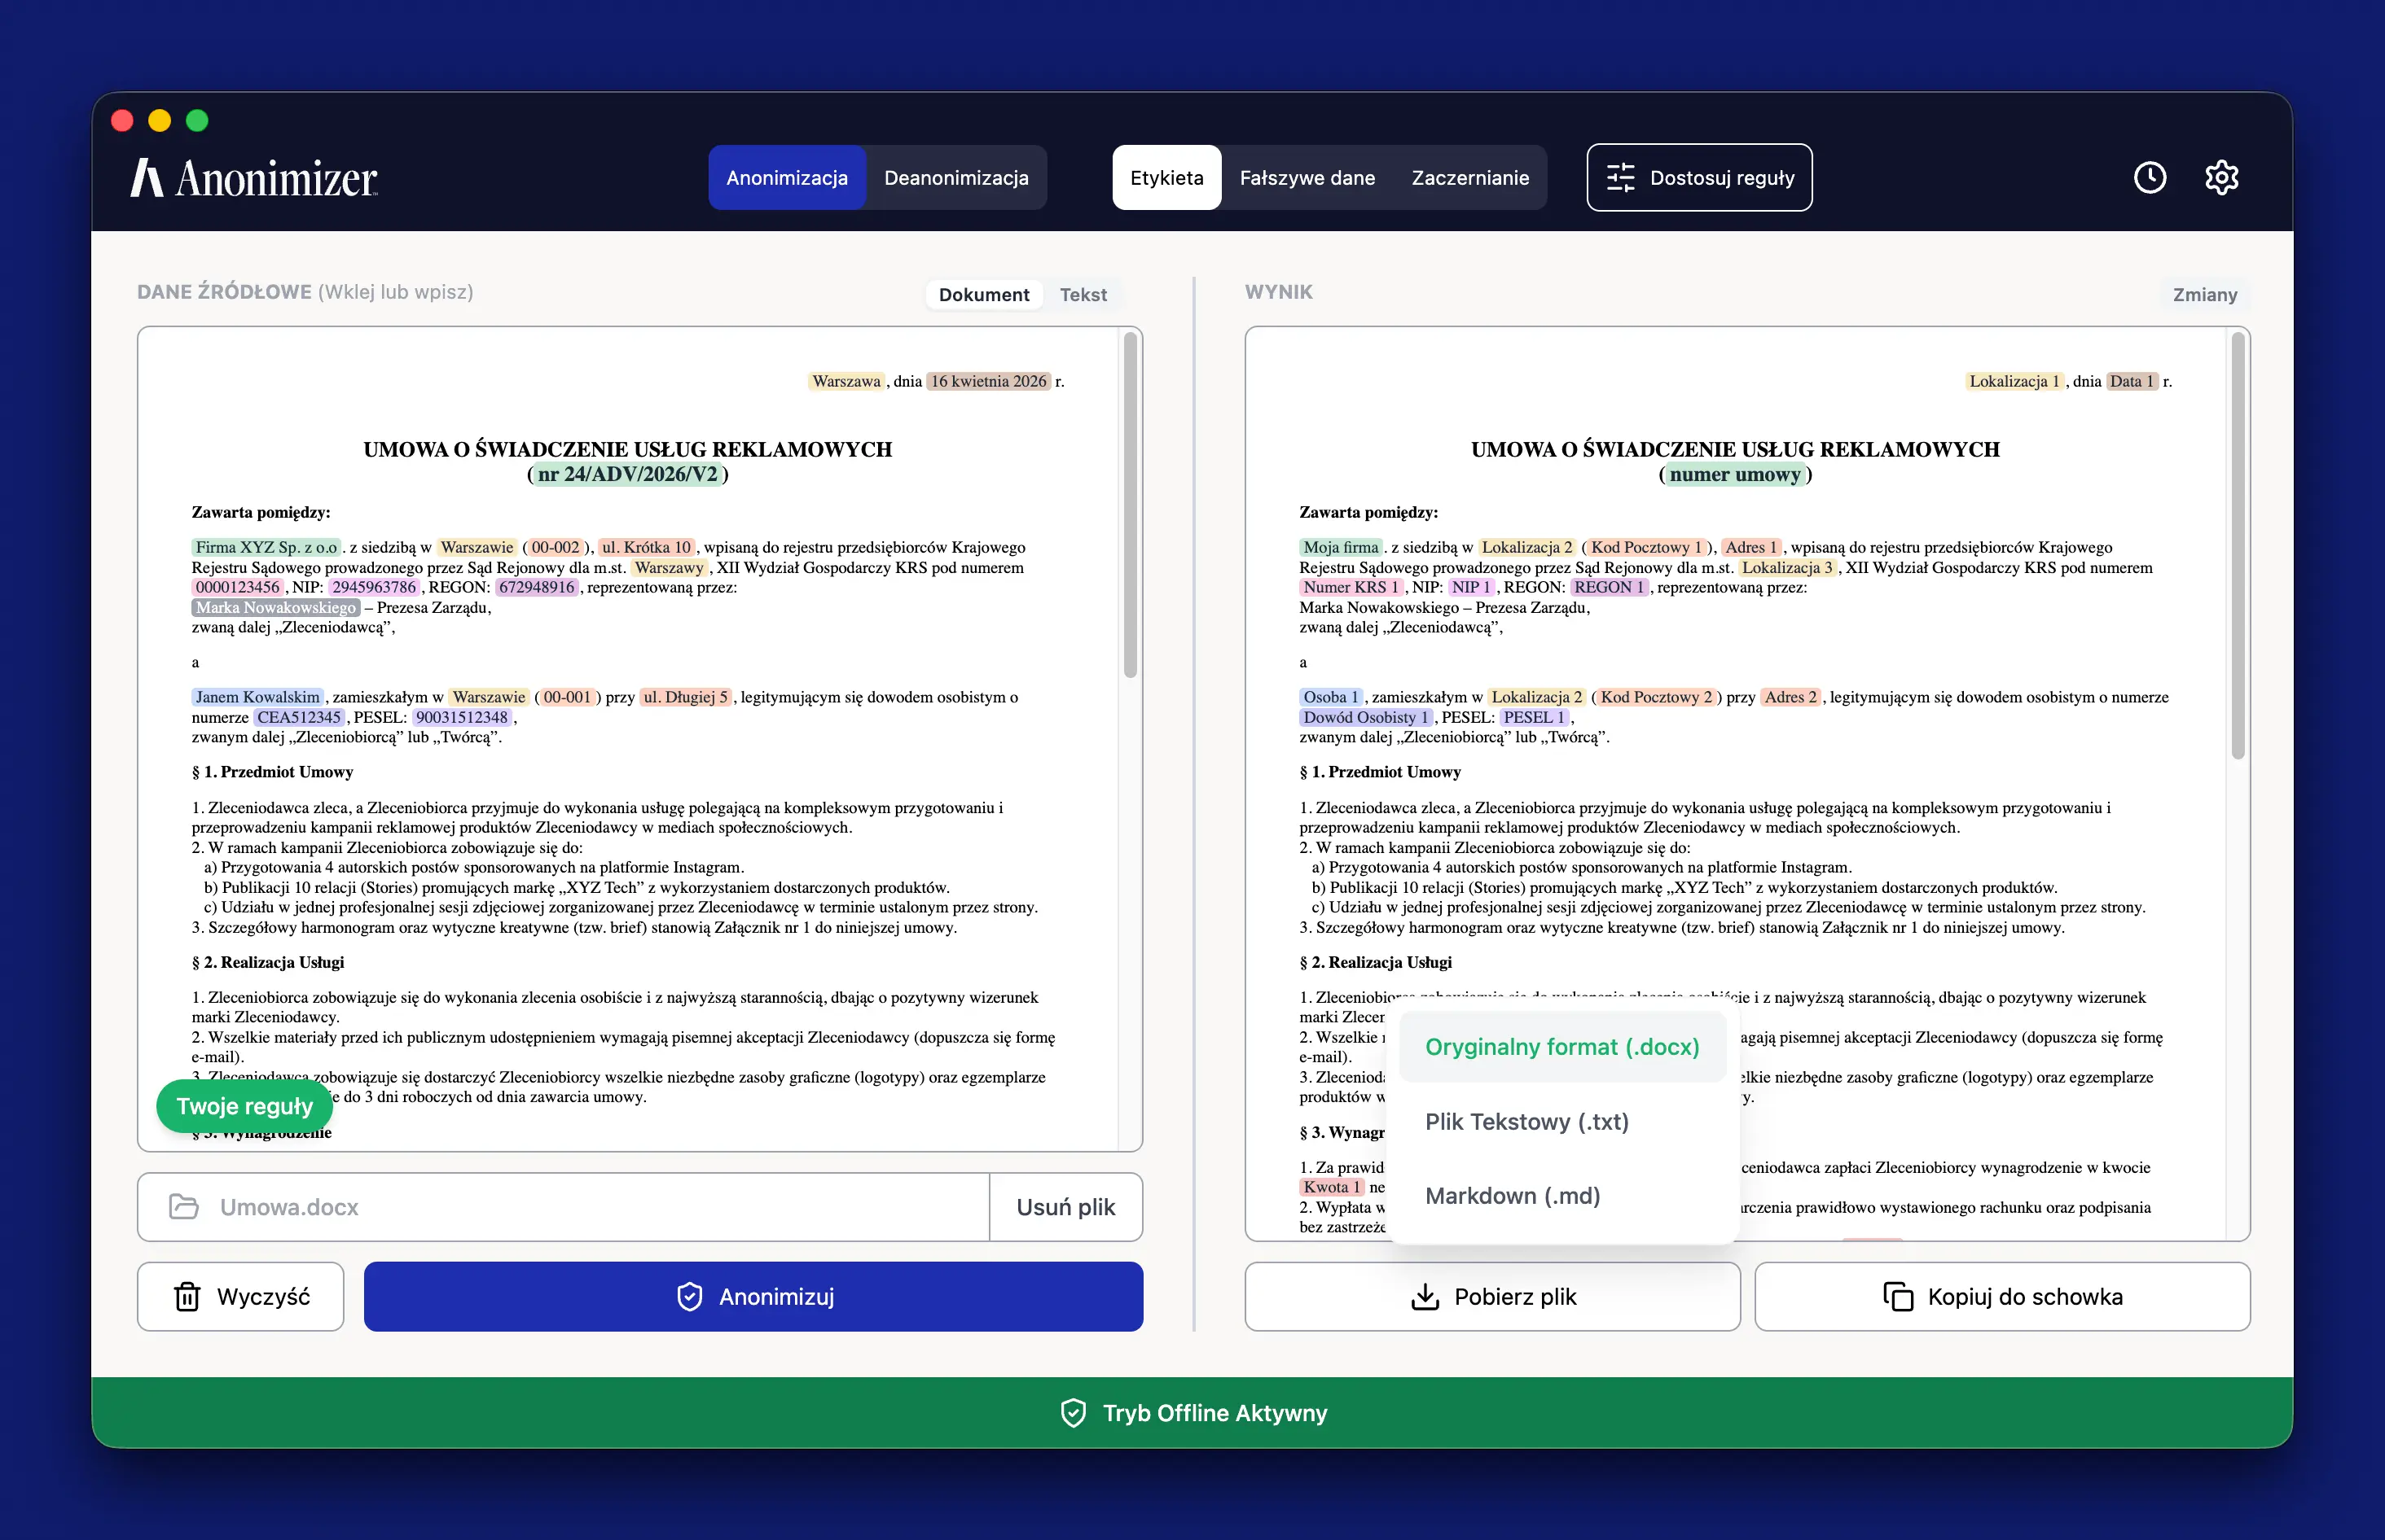The width and height of the screenshot is (2385, 1540).
Task: Click the 'Moja firma' label in result
Action: (1341, 548)
